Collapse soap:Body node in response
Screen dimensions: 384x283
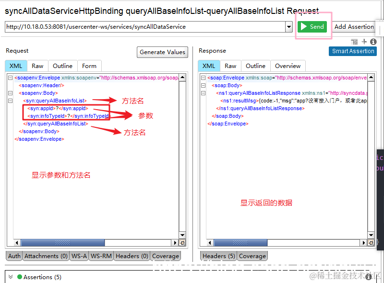(203, 86)
